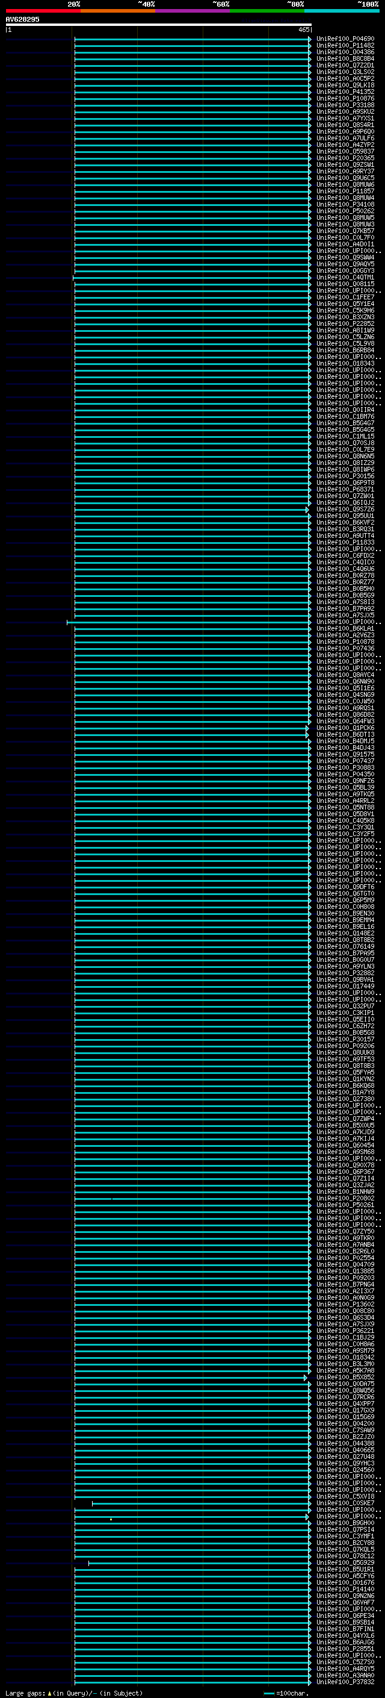Select the UniRef100_Q9LKI8 label

(x=345, y=85)
